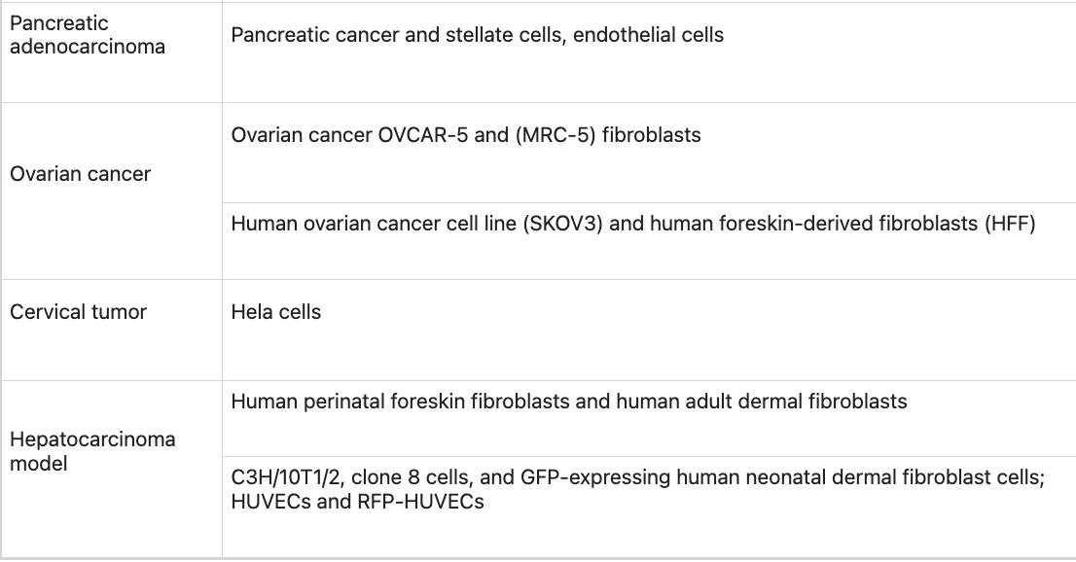Click the 'Ovarian cancer' row label in the left column
This screenshot has width=1076, height=562.
click(x=80, y=174)
